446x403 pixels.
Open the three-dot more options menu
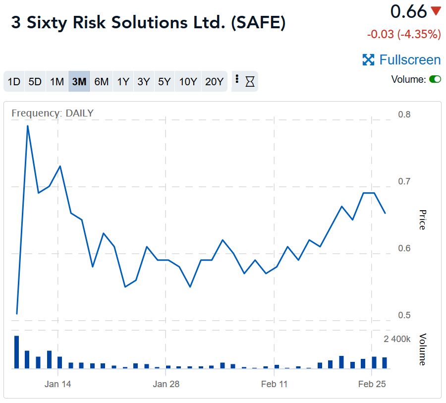[237, 79]
